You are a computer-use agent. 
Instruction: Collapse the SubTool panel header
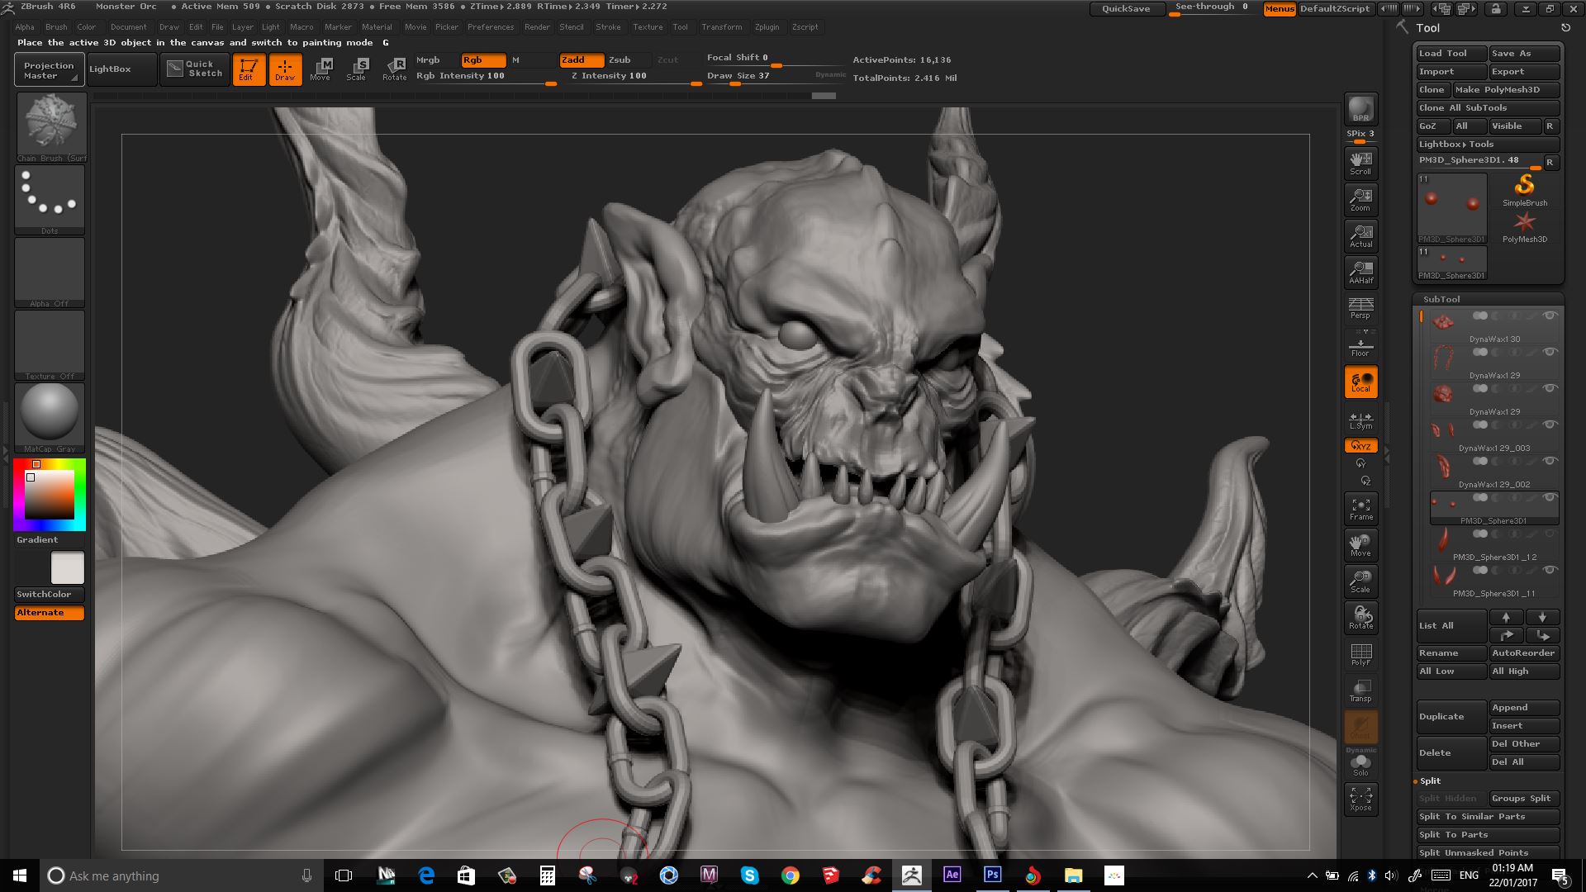pos(1441,299)
